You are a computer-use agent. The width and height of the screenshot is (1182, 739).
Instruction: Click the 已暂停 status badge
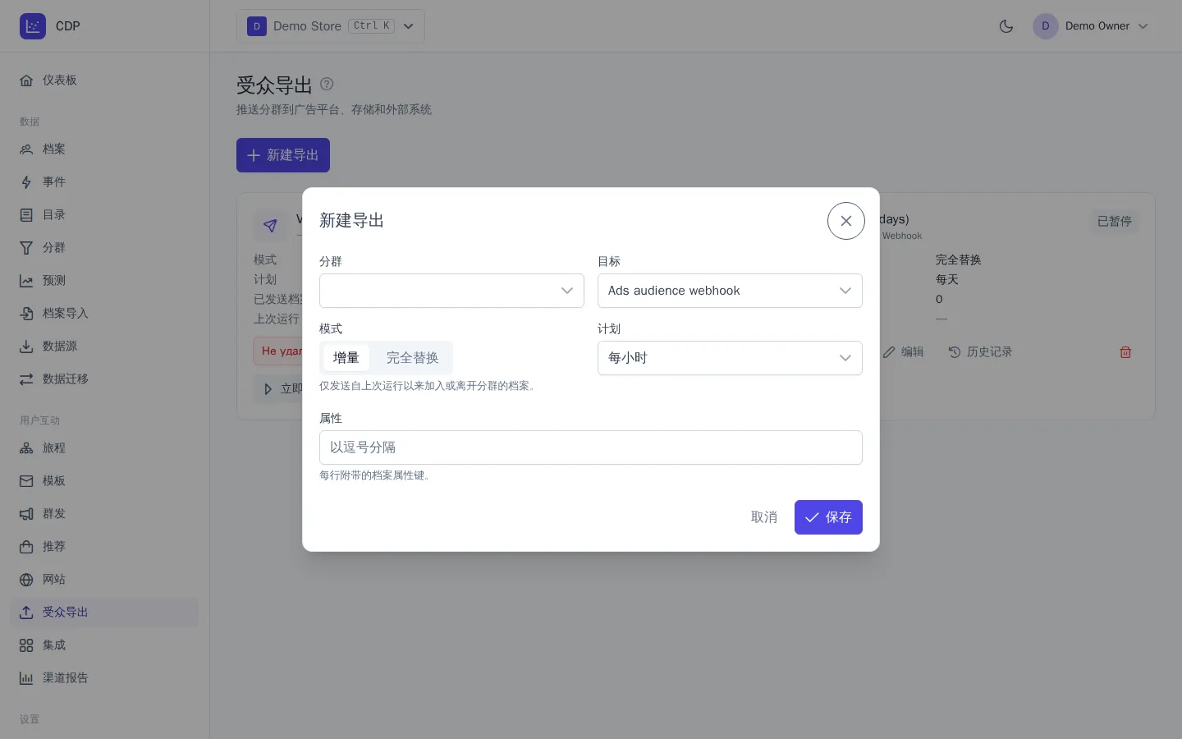1115,221
